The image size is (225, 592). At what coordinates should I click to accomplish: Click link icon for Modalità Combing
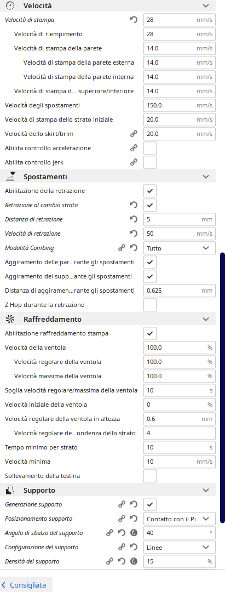(122, 248)
